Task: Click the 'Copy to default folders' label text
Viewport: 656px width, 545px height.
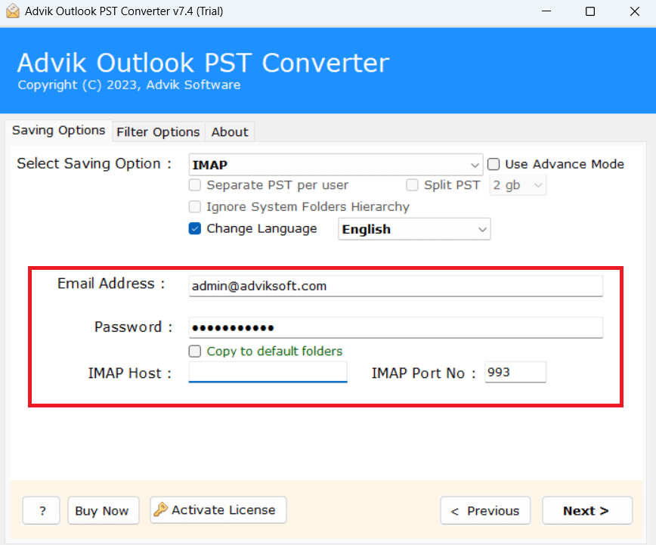Action: 274,351
